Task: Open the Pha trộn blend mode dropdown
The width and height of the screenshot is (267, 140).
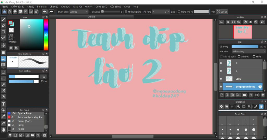Action: (x=248, y=51)
